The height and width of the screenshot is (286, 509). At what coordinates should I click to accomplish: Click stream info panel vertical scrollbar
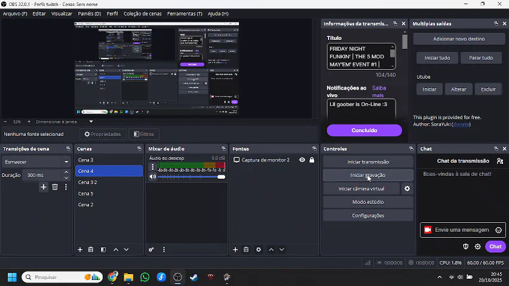(404, 41)
